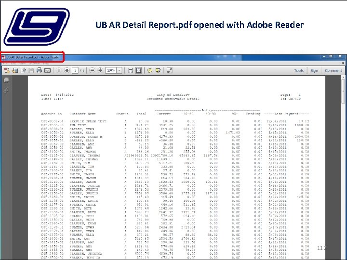347x260 pixels.
Task: Switch to Read Mode expand icon
Action: 170,70
